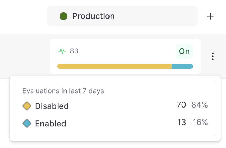Image resolution: width=226 pixels, height=148 pixels.
Task: Open the three-dot more options menu
Action: (213, 56)
